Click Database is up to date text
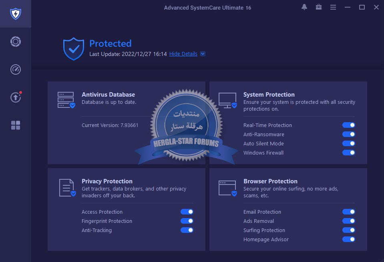This screenshot has width=384, height=262. point(109,102)
